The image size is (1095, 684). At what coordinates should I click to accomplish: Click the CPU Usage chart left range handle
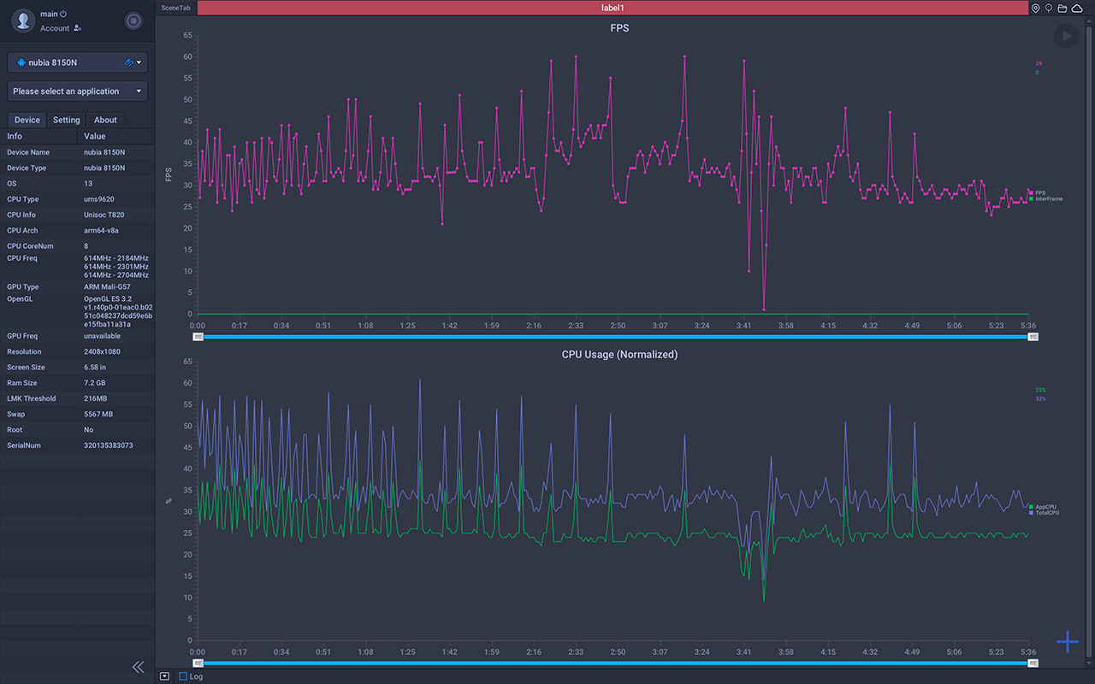click(198, 663)
